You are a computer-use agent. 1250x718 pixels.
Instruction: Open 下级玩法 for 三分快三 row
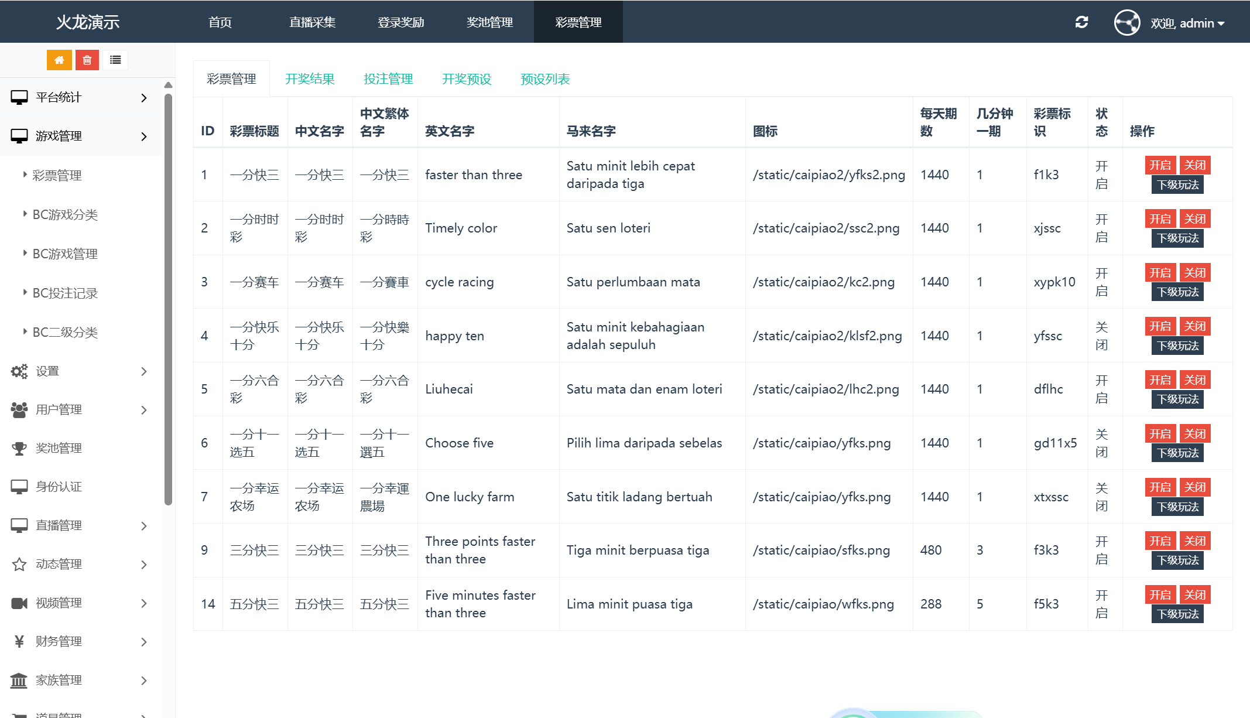click(1177, 560)
